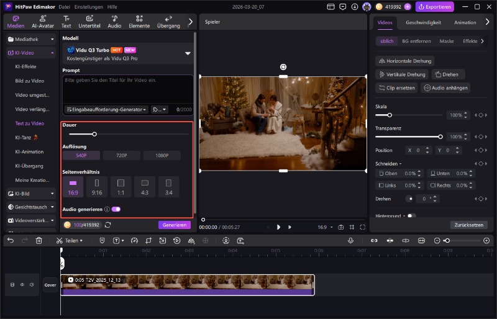Screen dimensions: 497x319
Task: Toggle the Hintergrund switch
Action: [x=411, y=216]
